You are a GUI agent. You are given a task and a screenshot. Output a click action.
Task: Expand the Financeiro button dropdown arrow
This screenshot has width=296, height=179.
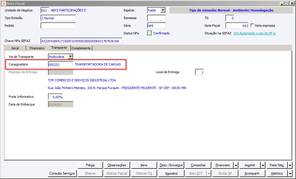[x=236, y=165]
